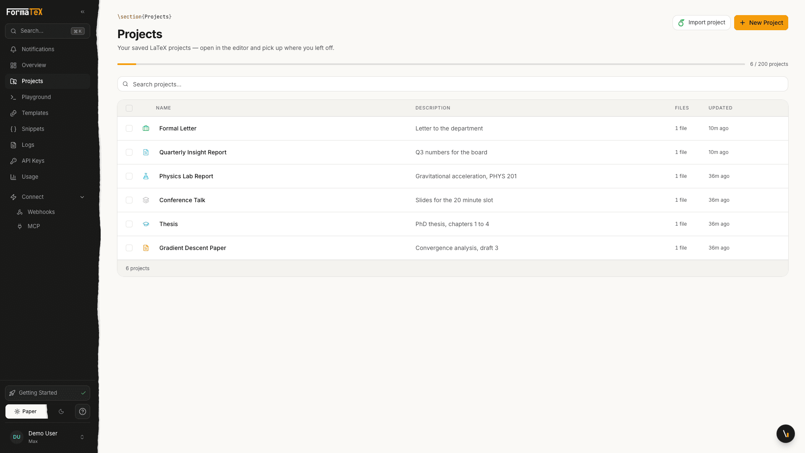805x453 pixels.
Task: Select the Paper light theme button
Action: click(x=26, y=411)
